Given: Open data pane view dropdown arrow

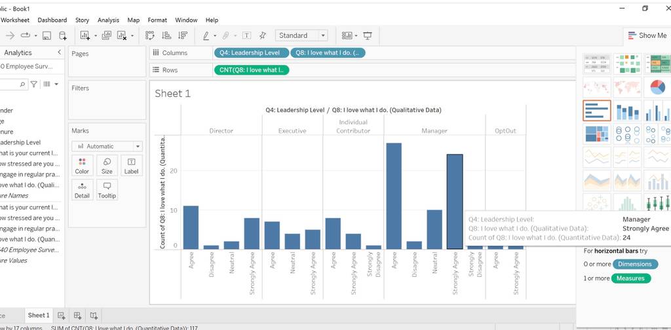Looking at the screenshot, I should point(56,84).
